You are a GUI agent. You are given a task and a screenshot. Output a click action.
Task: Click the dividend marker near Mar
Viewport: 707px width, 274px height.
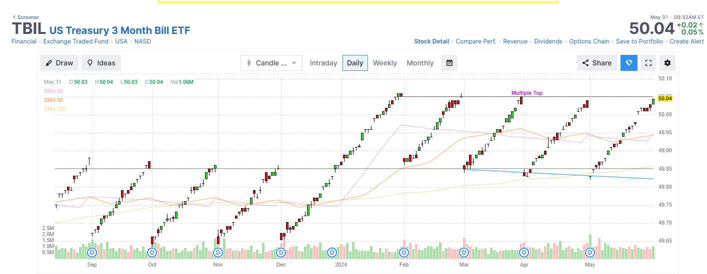pyautogui.click(x=464, y=253)
